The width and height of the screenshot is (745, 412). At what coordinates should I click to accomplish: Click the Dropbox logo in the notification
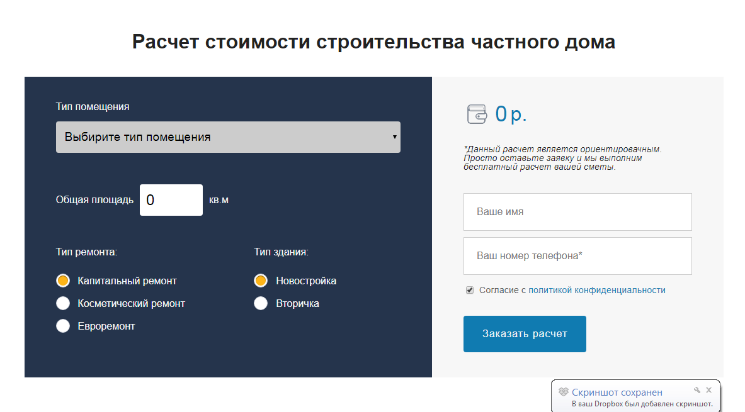click(x=564, y=393)
